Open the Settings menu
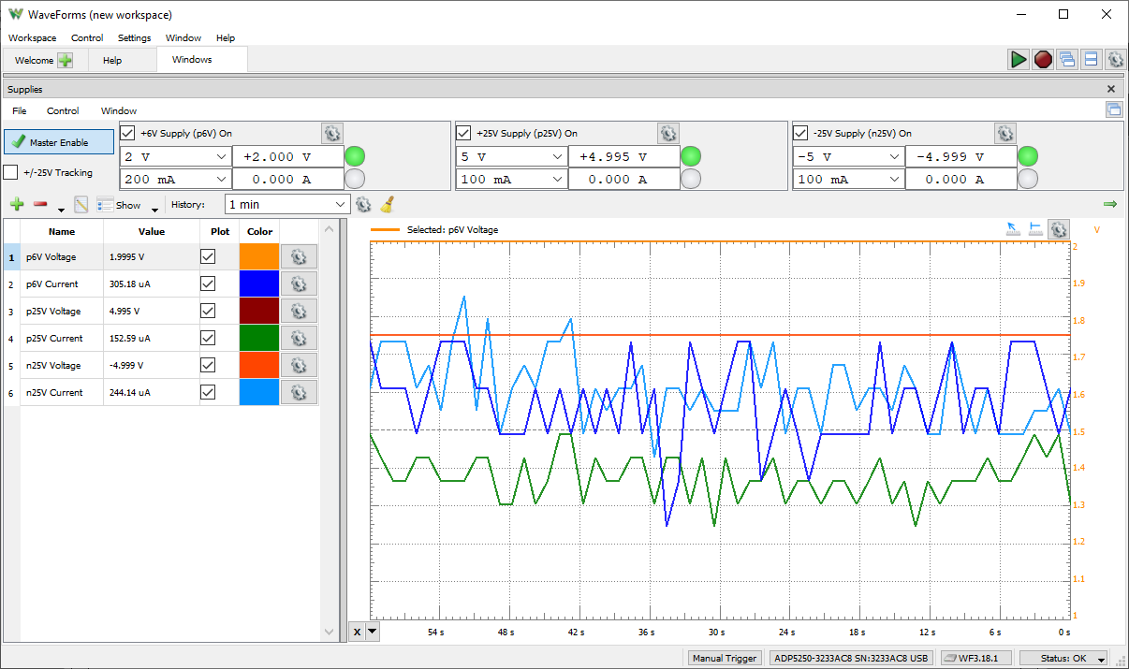Viewport: 1129px width, 669px height. (135, 38)
